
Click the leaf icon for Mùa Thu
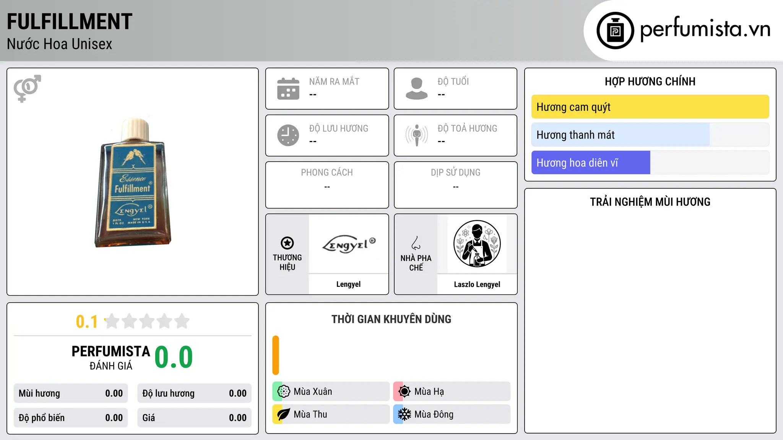coord(283,414)
